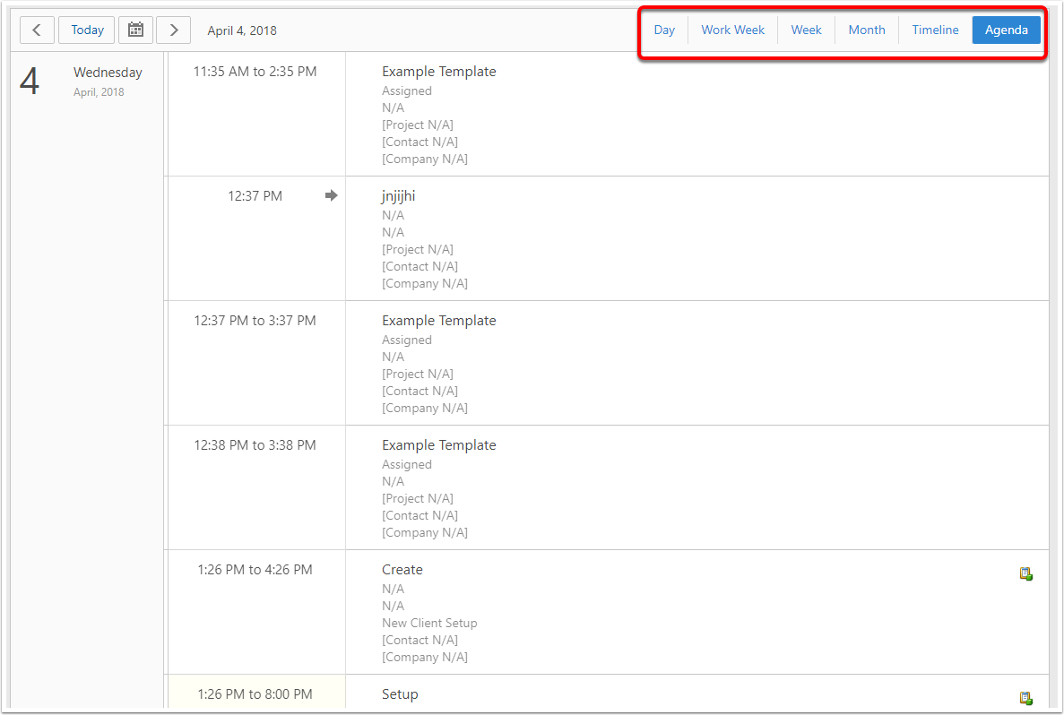Click [Project N/A] in jnjijhi entry
This screenshot has height=715, width=1064.
click(x=418, y=249)
